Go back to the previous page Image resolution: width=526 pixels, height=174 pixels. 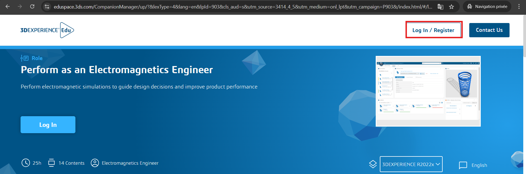pos(8,7)
